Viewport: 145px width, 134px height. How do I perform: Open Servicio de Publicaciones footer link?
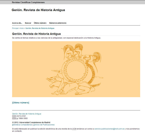click(44, 125)
